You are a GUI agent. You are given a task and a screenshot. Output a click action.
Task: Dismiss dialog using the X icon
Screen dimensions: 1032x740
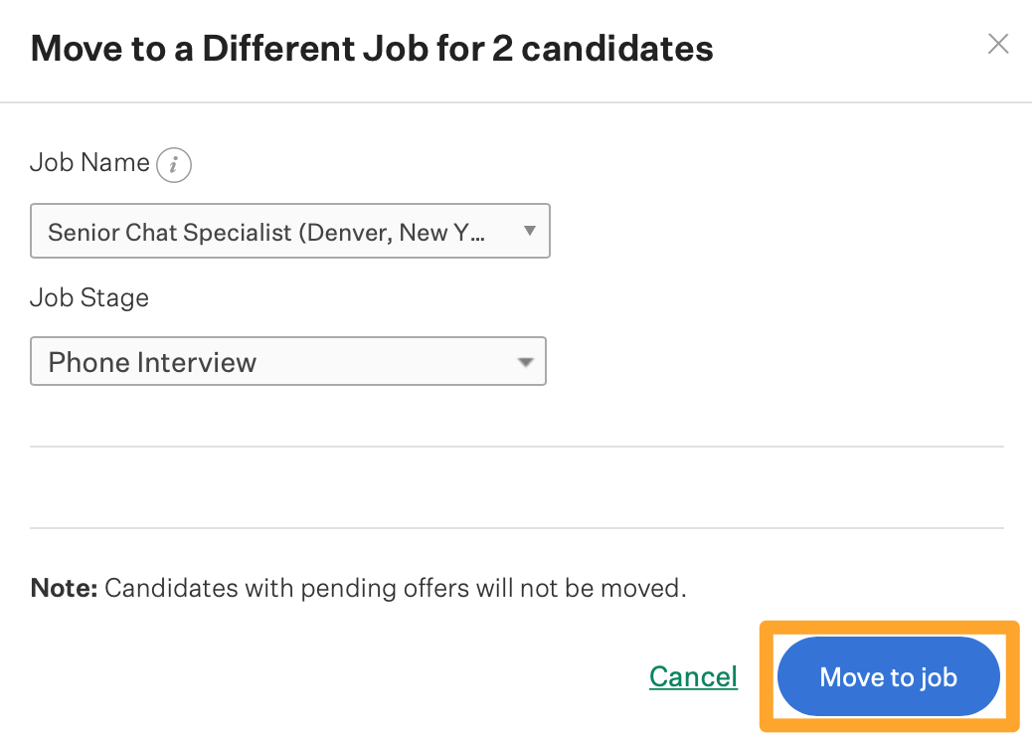tap(998, 44)
